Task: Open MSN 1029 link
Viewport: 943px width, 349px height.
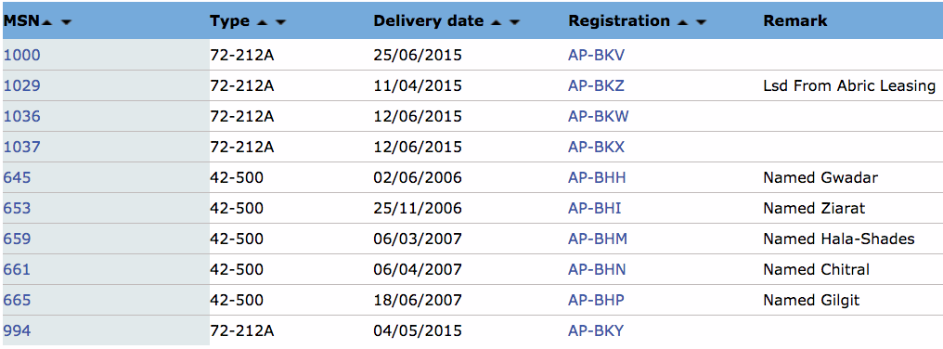Action: [21, 86]
